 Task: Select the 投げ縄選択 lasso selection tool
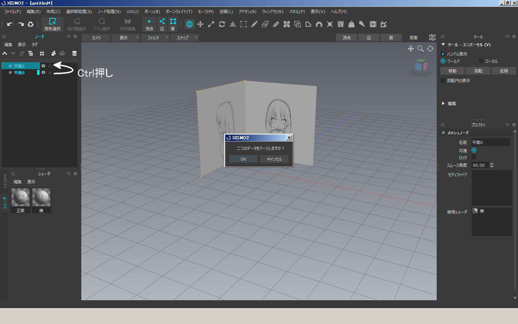point(77,24)
